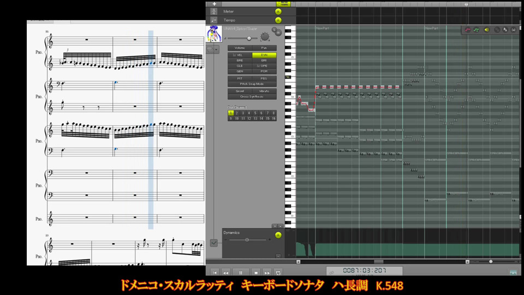Select the CLE parameter
This screenshot has height=295, width=524.
pos(240,66)
